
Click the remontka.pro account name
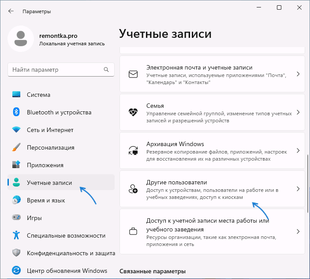click(58, 36)
